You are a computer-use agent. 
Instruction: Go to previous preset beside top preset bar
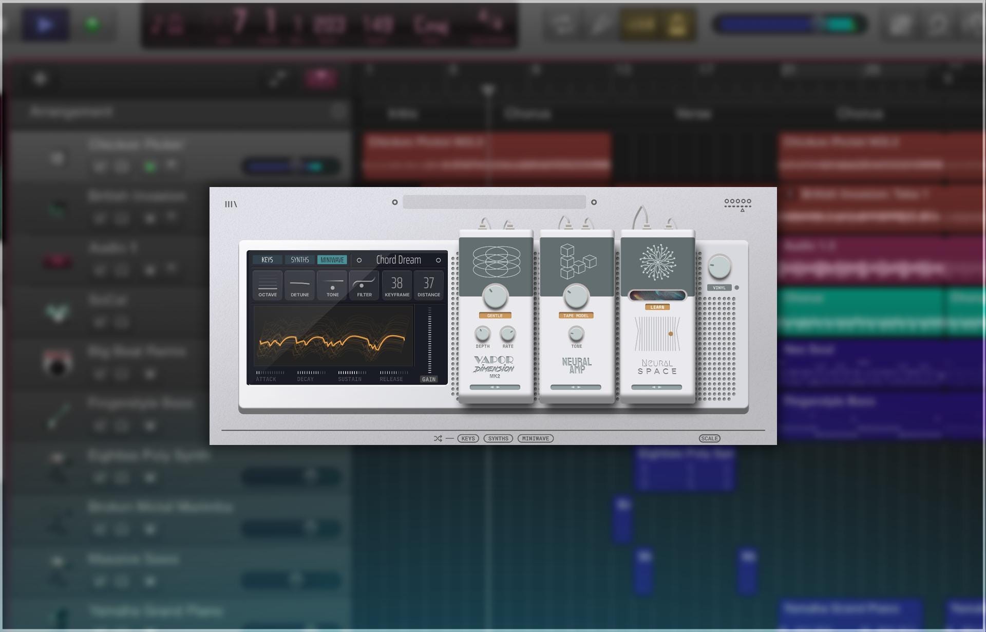tap(395, 202)
